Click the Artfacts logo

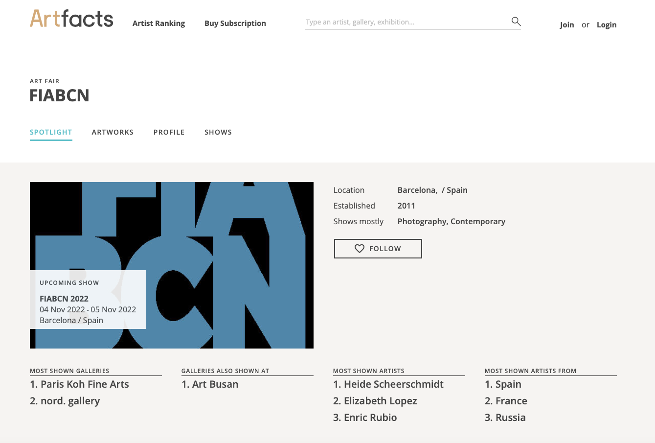(71, 19)
